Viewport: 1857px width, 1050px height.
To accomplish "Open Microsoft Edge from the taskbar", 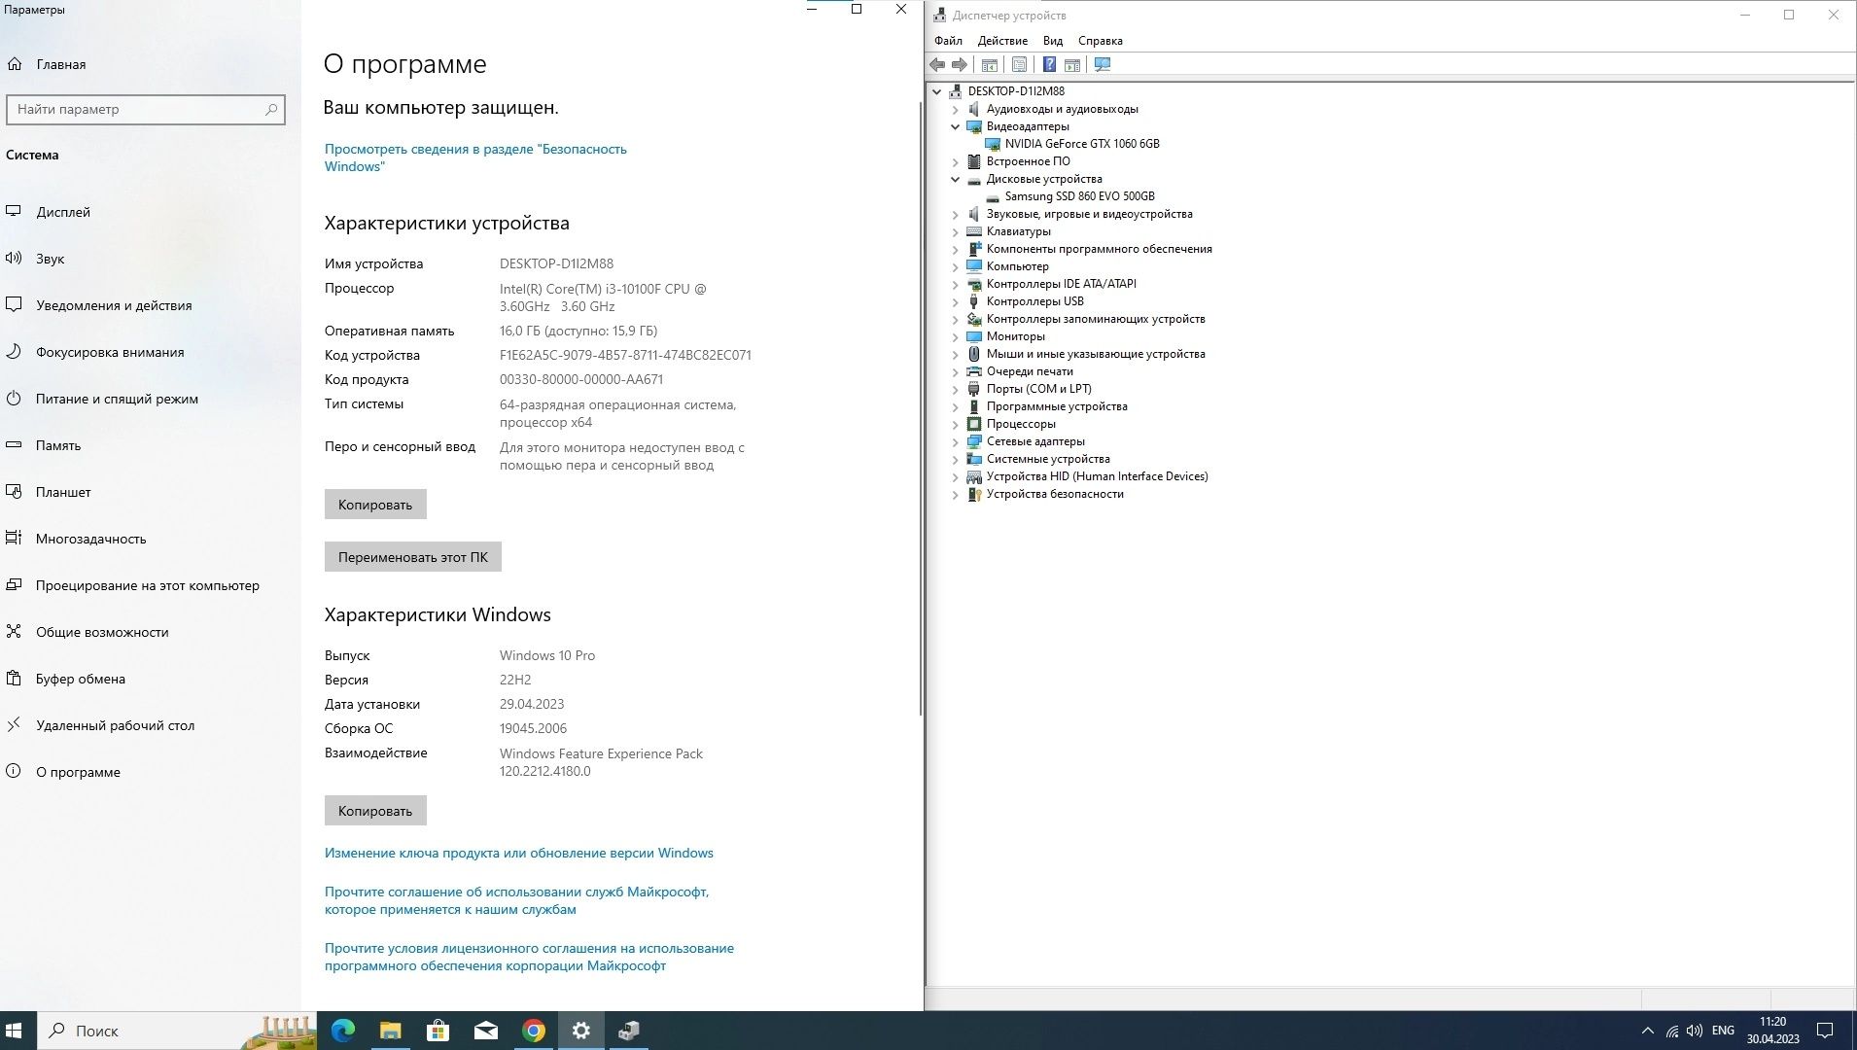I will [x=342, y=1031].
